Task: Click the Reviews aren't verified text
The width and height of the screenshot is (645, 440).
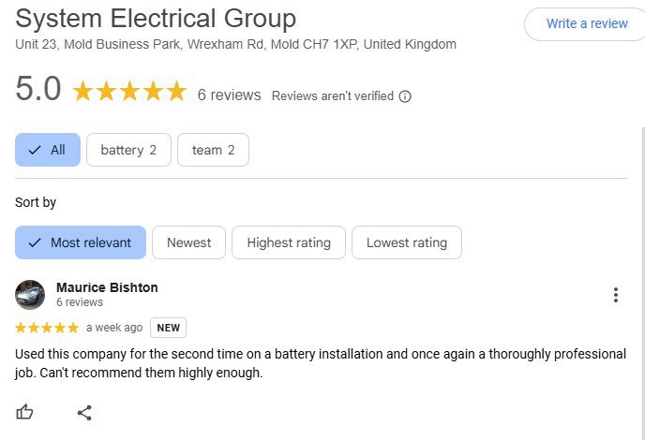Action: tap(332, 96)
